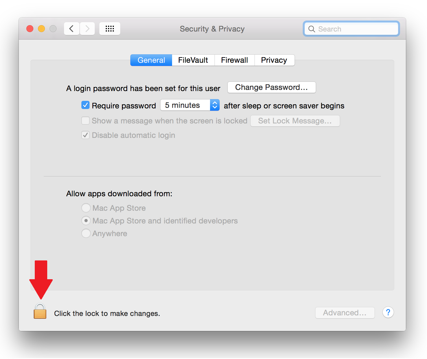Click the Security & Privacy window title
The image size is (427, 359).
click(212, 29)
